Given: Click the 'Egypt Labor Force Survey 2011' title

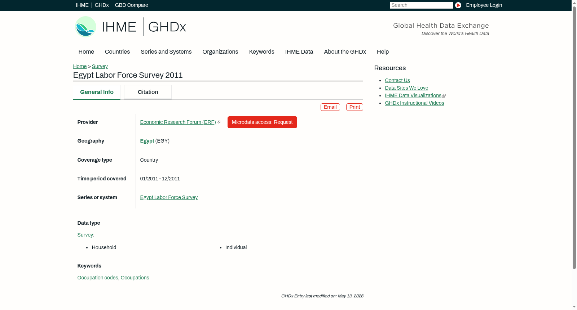Looking at the screenshot, I should pyautogui.click(x=128, y=75).
